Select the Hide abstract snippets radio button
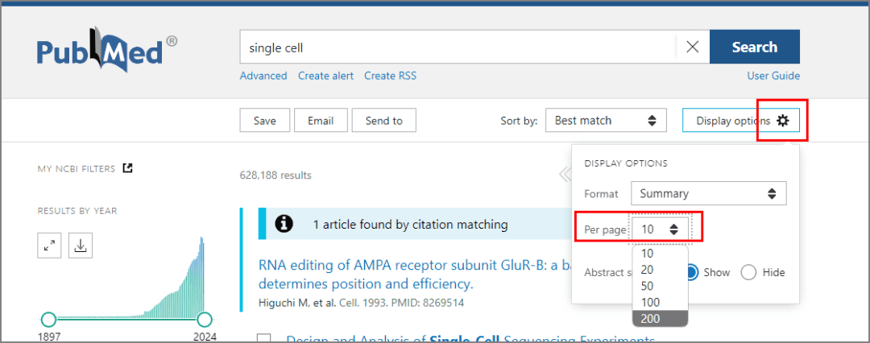870x343 pixels. [748, 272]
